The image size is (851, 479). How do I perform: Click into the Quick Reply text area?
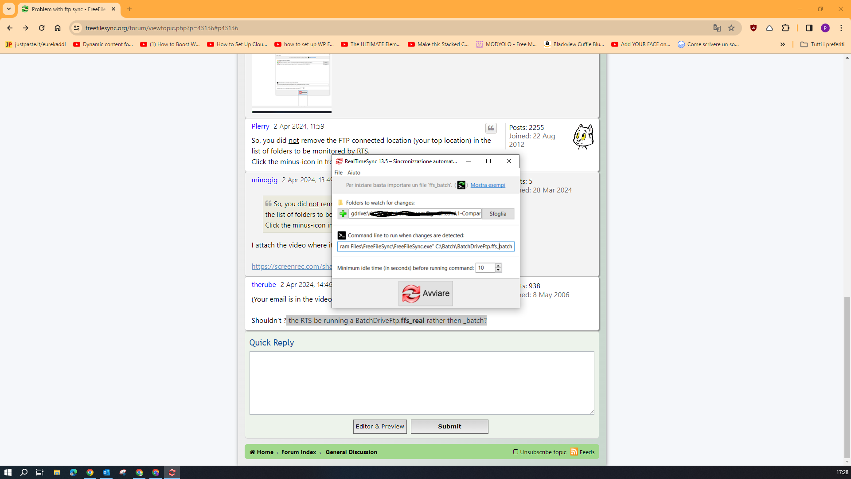[422, 383]
